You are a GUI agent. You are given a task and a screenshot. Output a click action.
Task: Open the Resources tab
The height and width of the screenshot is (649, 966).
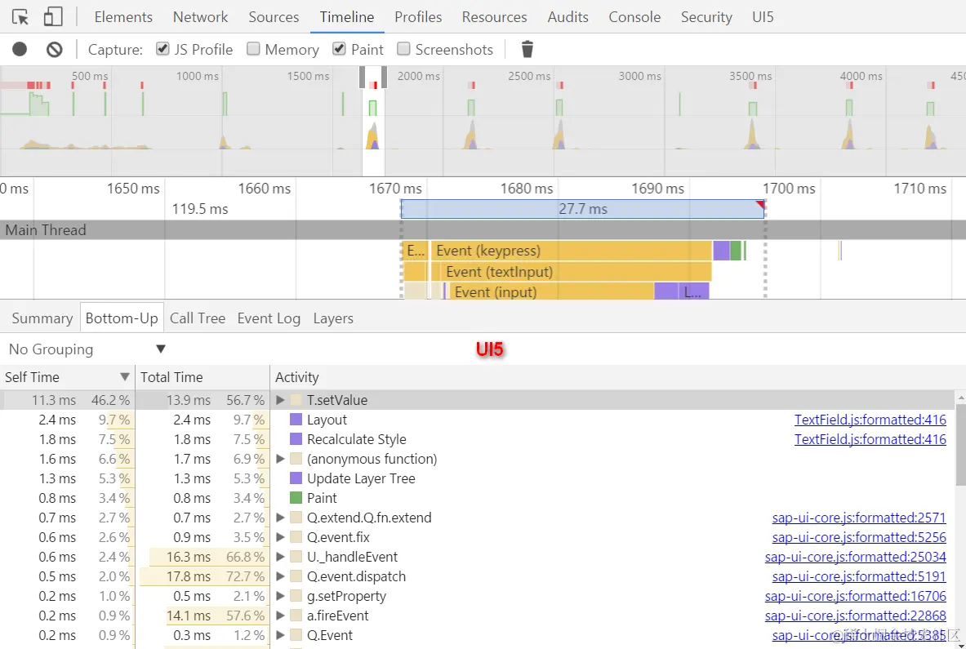[494, 16]
